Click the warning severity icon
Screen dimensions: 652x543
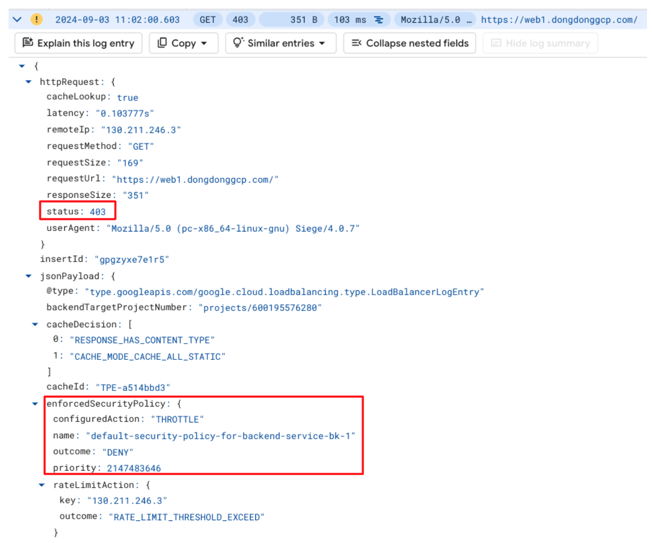click(x=36, y=19)
